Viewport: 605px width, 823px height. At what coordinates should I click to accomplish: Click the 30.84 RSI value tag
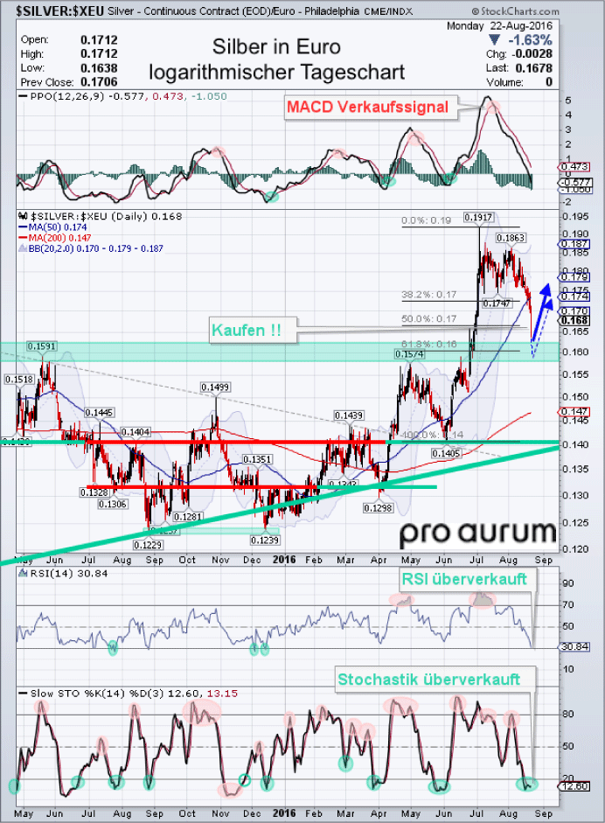[x=574, y=646]
